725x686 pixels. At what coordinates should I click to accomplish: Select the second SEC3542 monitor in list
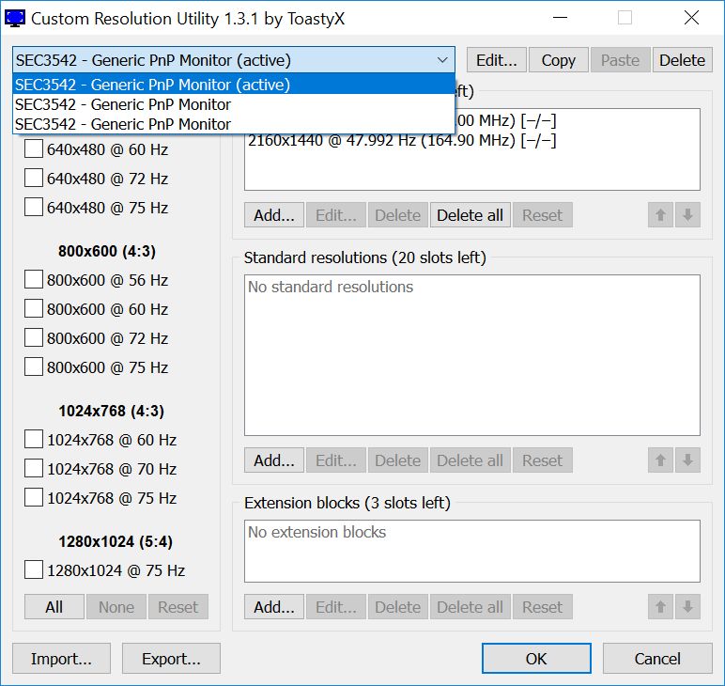click(123, 104)
